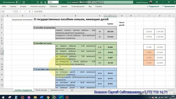Screen dimensions: 176x99
Task: Click the РУС language indicator
Action: (x=166, y=97)
